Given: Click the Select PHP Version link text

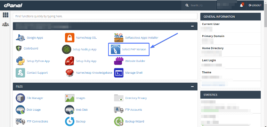Looking at the screenshot, I should coord(134,49).
